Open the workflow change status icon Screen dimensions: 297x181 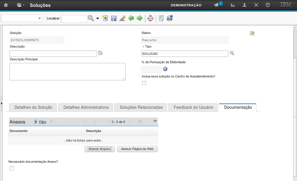pyautogui.click(x=150, y=18)
